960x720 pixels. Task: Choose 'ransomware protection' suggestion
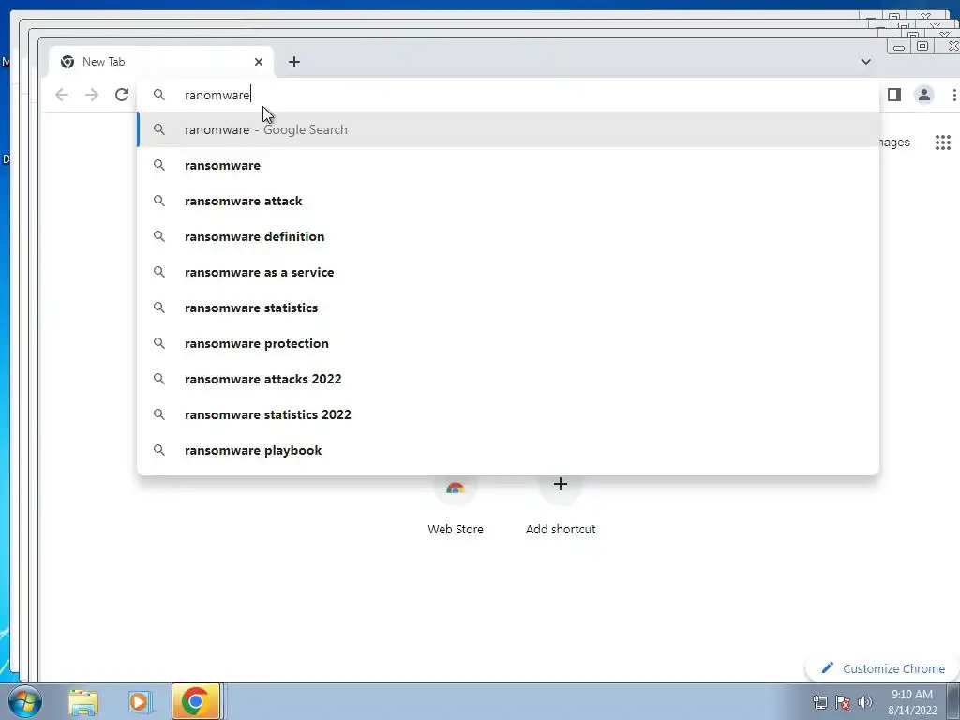click(508, 343)
